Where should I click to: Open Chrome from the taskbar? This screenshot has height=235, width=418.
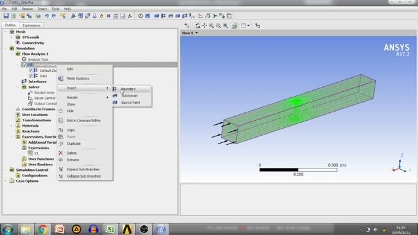pos(42,229)
